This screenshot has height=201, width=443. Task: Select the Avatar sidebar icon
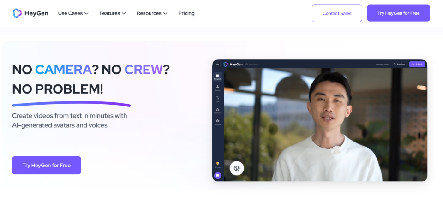point(217,88)
